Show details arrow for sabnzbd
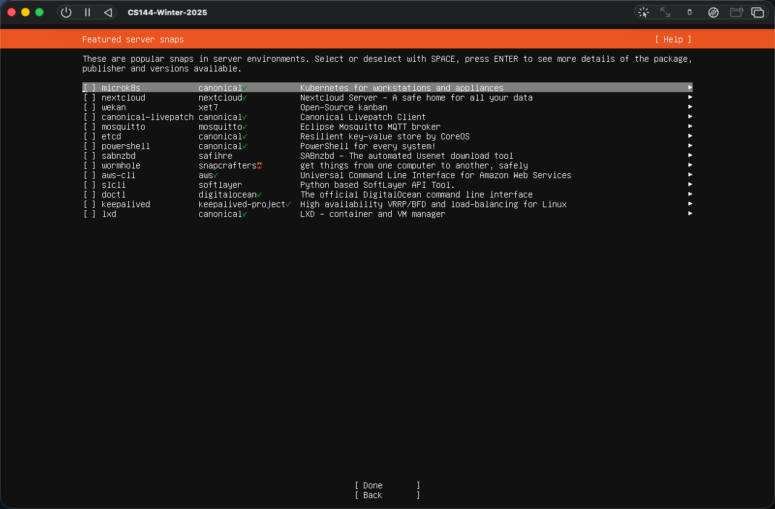 [x=690, y=156]
